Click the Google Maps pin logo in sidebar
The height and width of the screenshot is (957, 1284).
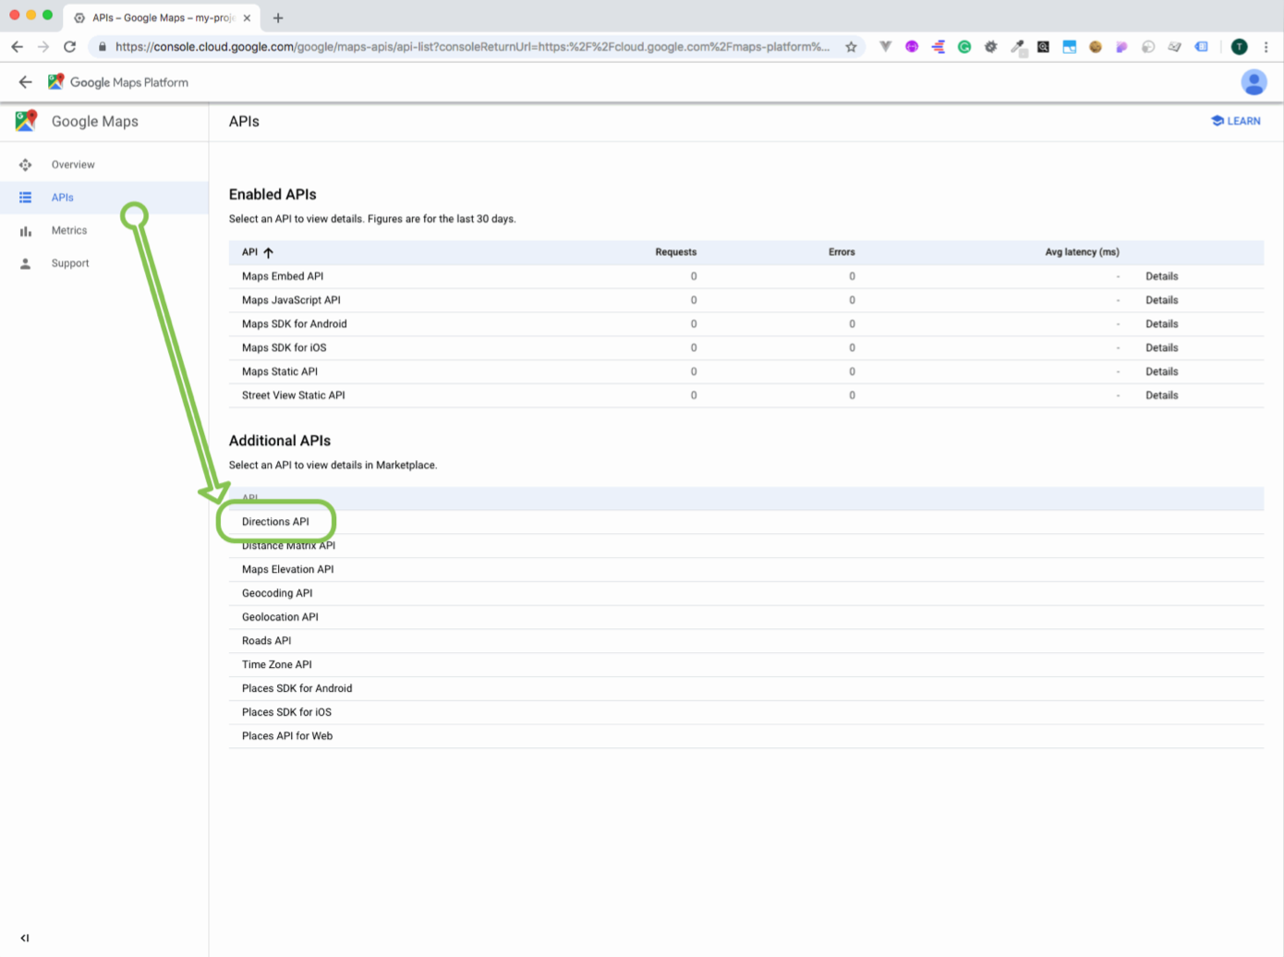26,121
